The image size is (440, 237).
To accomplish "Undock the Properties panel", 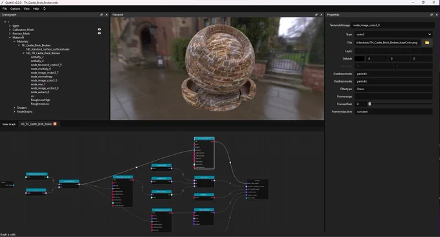I will 432,15.
